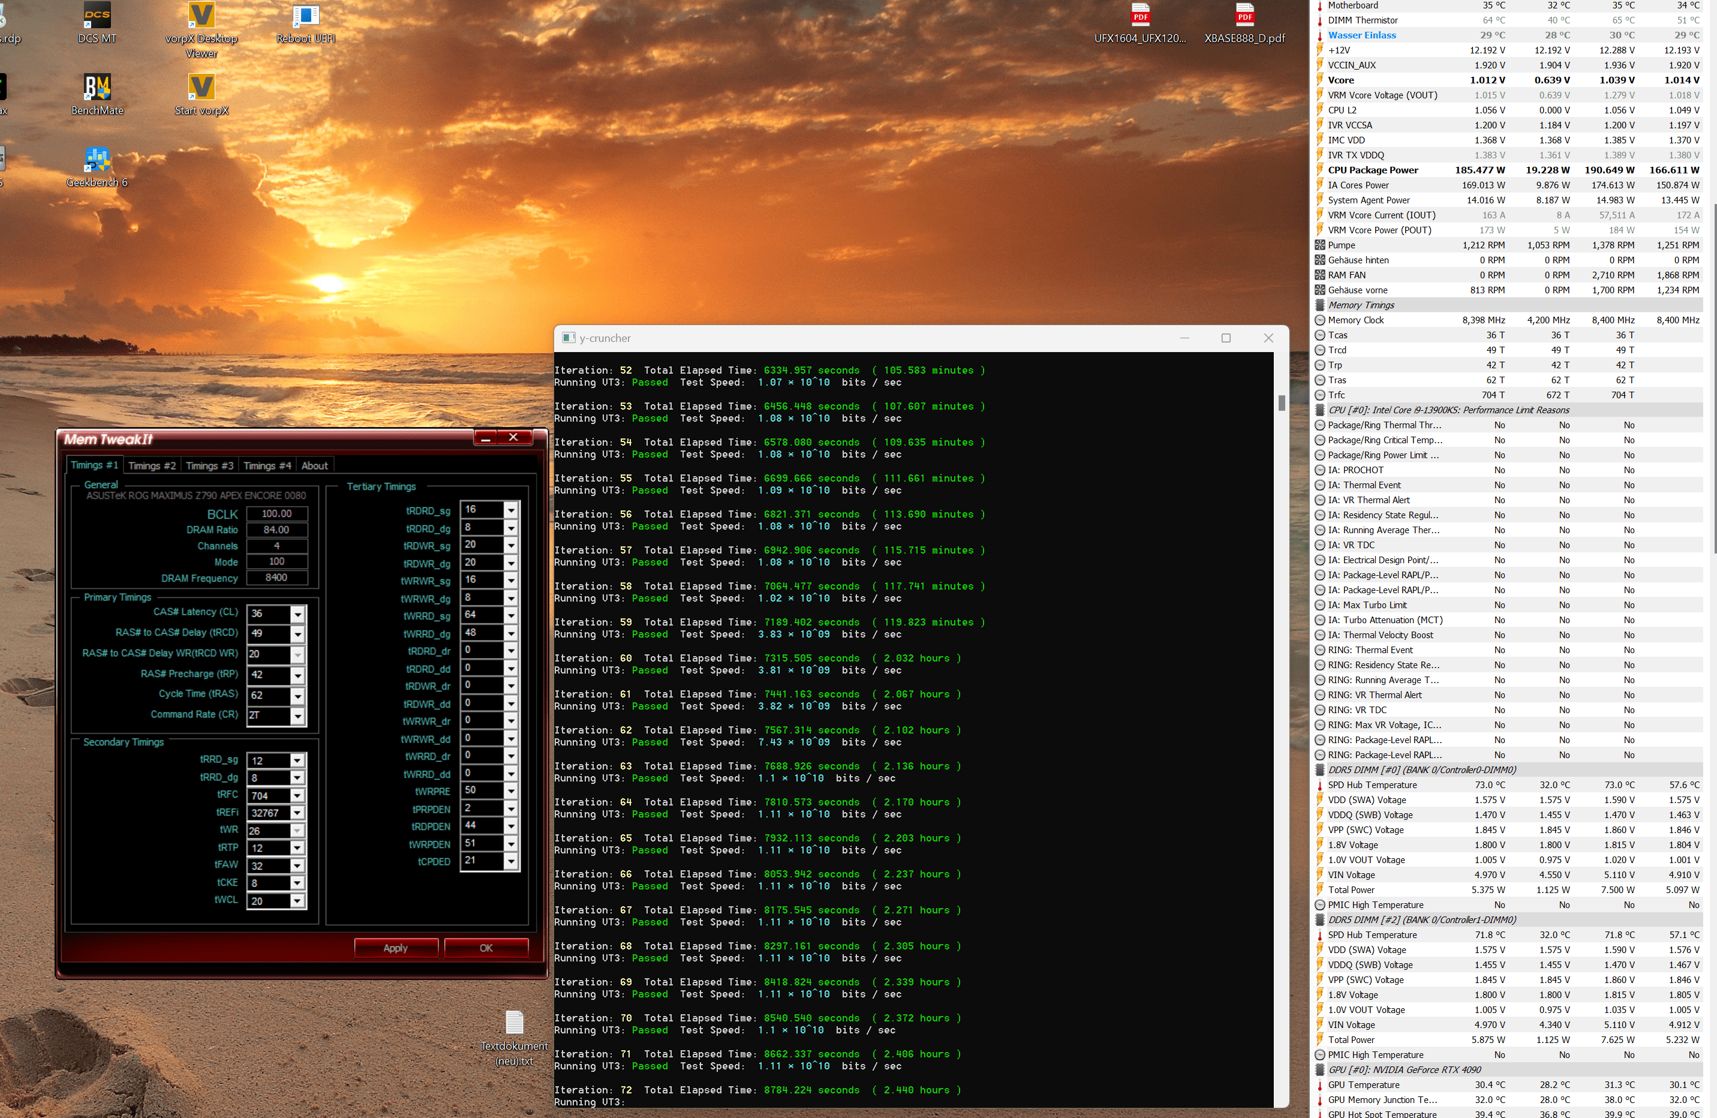Open tRFC dropdown in Secondary Timings

point(297,795)
